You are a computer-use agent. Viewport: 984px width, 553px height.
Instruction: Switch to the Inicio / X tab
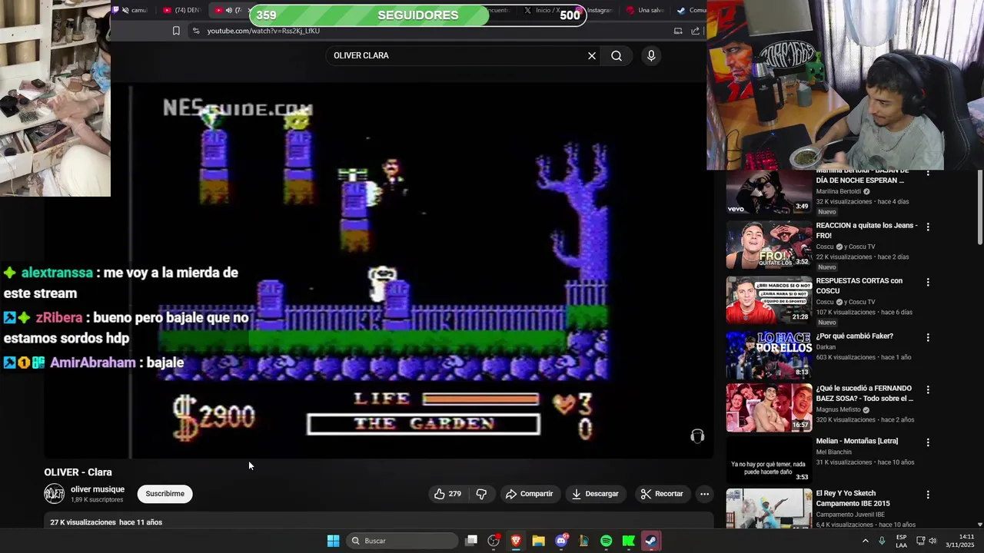tap(543, 10)
